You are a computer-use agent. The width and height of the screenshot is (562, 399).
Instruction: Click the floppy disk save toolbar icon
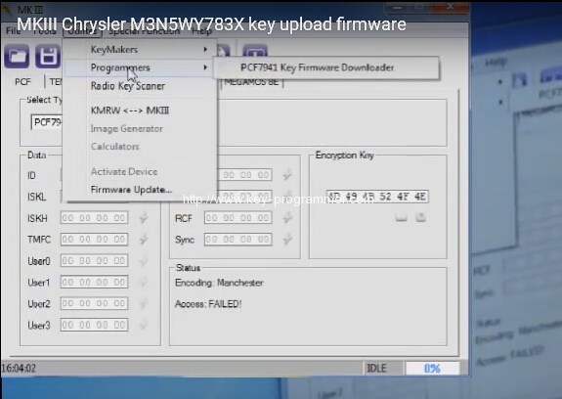[48, 57]
